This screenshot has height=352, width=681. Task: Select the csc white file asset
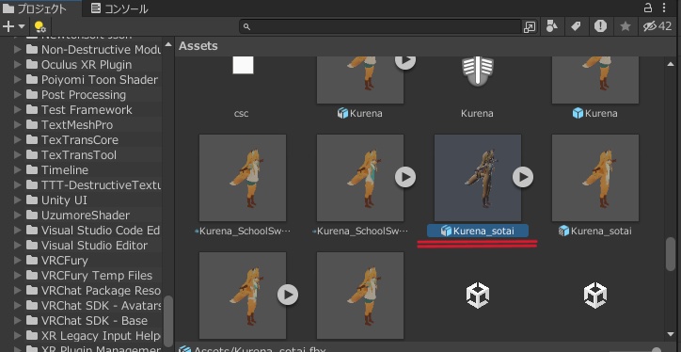(243, 65)
